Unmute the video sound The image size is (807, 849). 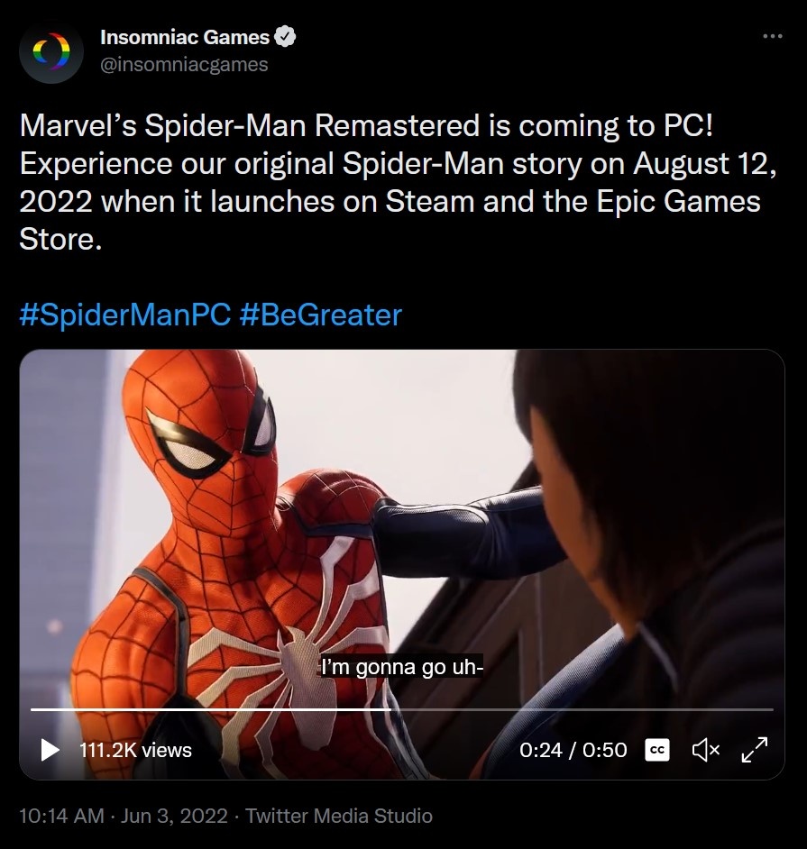click(705, 749)
